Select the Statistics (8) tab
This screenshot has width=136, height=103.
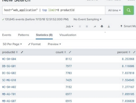[44, 35]
